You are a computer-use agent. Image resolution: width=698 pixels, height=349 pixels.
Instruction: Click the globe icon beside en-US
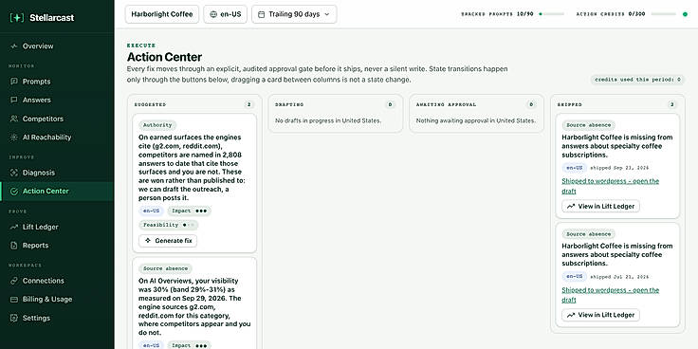click(213, 14)
